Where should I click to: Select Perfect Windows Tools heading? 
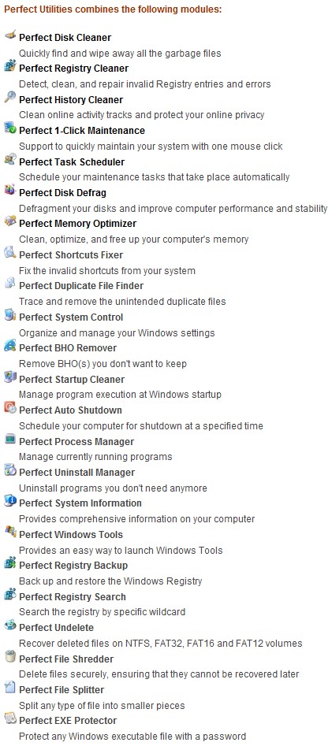(x=71, y=535)
